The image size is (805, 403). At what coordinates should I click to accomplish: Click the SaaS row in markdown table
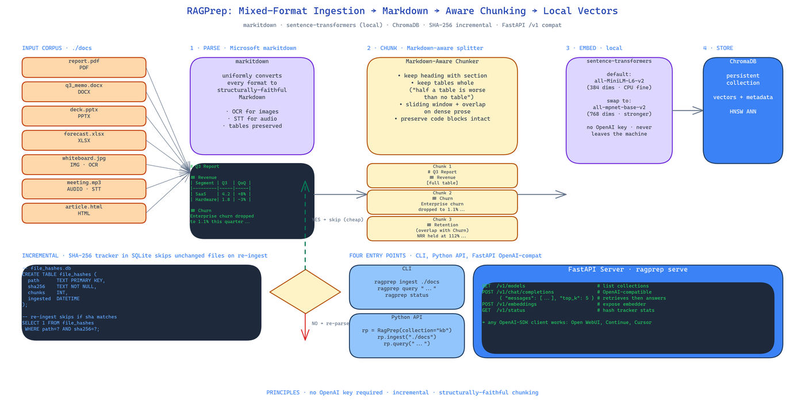pyautogui.click(x=220, y=194)
